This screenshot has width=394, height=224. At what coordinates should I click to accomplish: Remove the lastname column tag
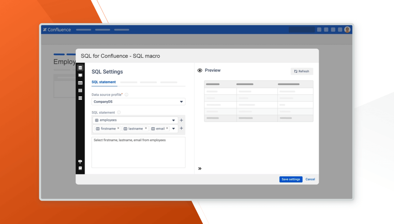pyautogui.click(x=146, y=128)
